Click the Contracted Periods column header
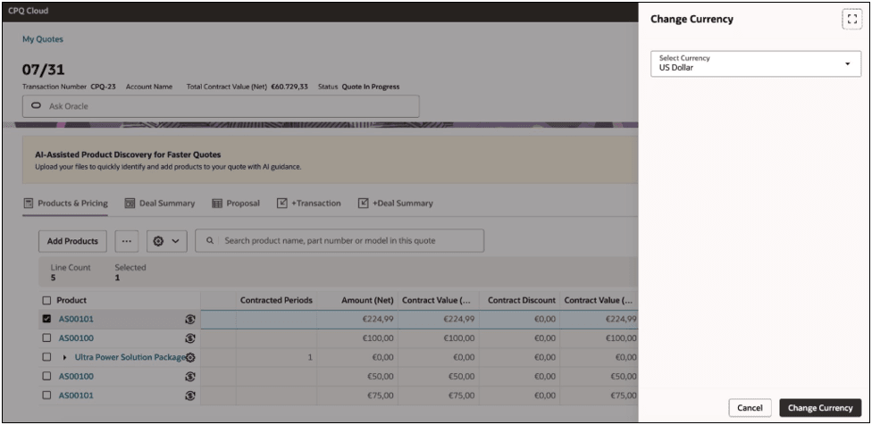Image resolution: width=872 pixels, height=425 pixels. point(276,301)
